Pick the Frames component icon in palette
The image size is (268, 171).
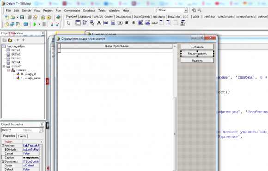pyautogui.click(x=78, y=23)
